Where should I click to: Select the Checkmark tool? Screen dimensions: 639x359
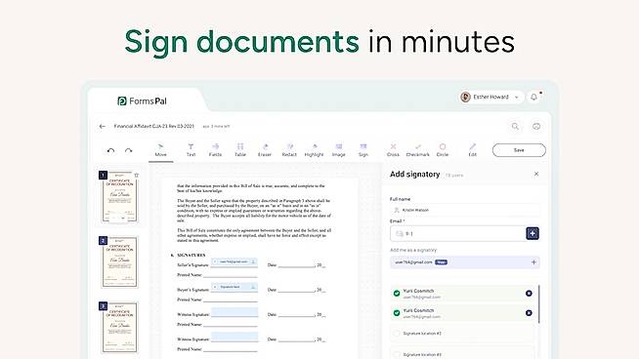(x=418, y=150)
